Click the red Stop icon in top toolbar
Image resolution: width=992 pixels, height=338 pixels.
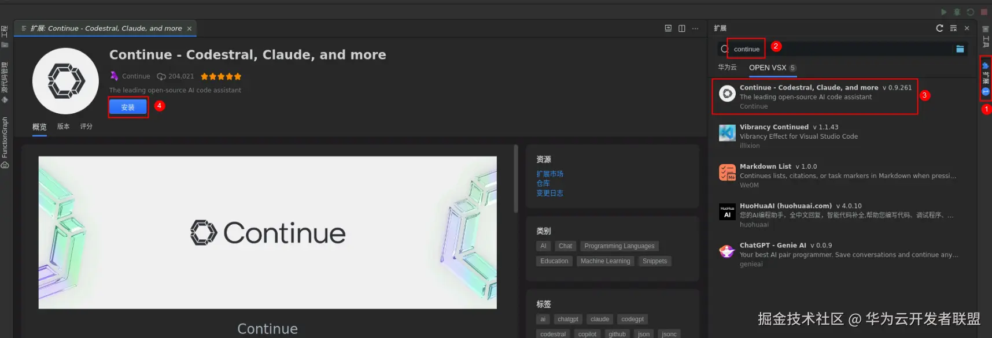[x=984, y=12]
